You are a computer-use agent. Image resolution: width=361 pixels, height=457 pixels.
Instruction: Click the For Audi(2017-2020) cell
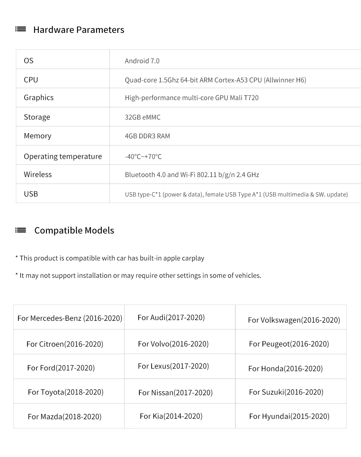(171, 317)
